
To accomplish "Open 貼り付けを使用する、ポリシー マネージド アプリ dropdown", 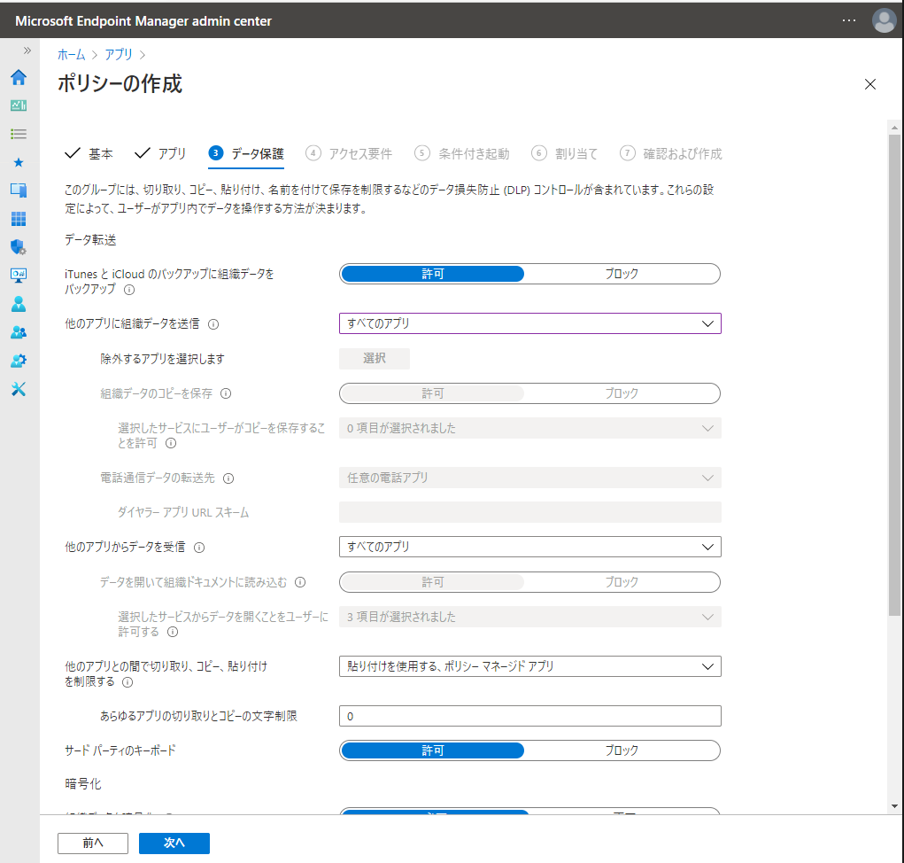I will click(529, 666).
